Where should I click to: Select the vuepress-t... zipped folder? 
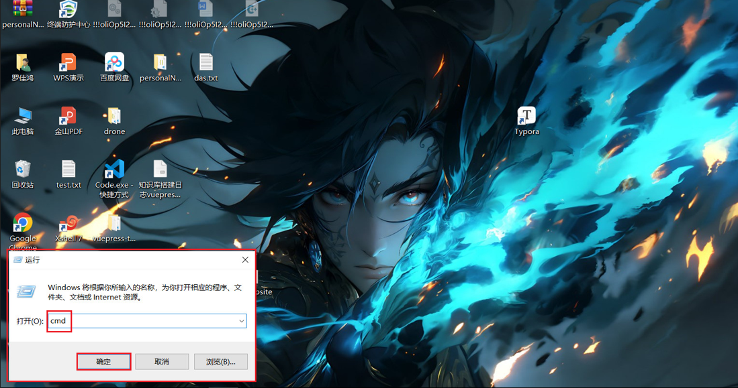pyautogui.click(x=114, y=222)
